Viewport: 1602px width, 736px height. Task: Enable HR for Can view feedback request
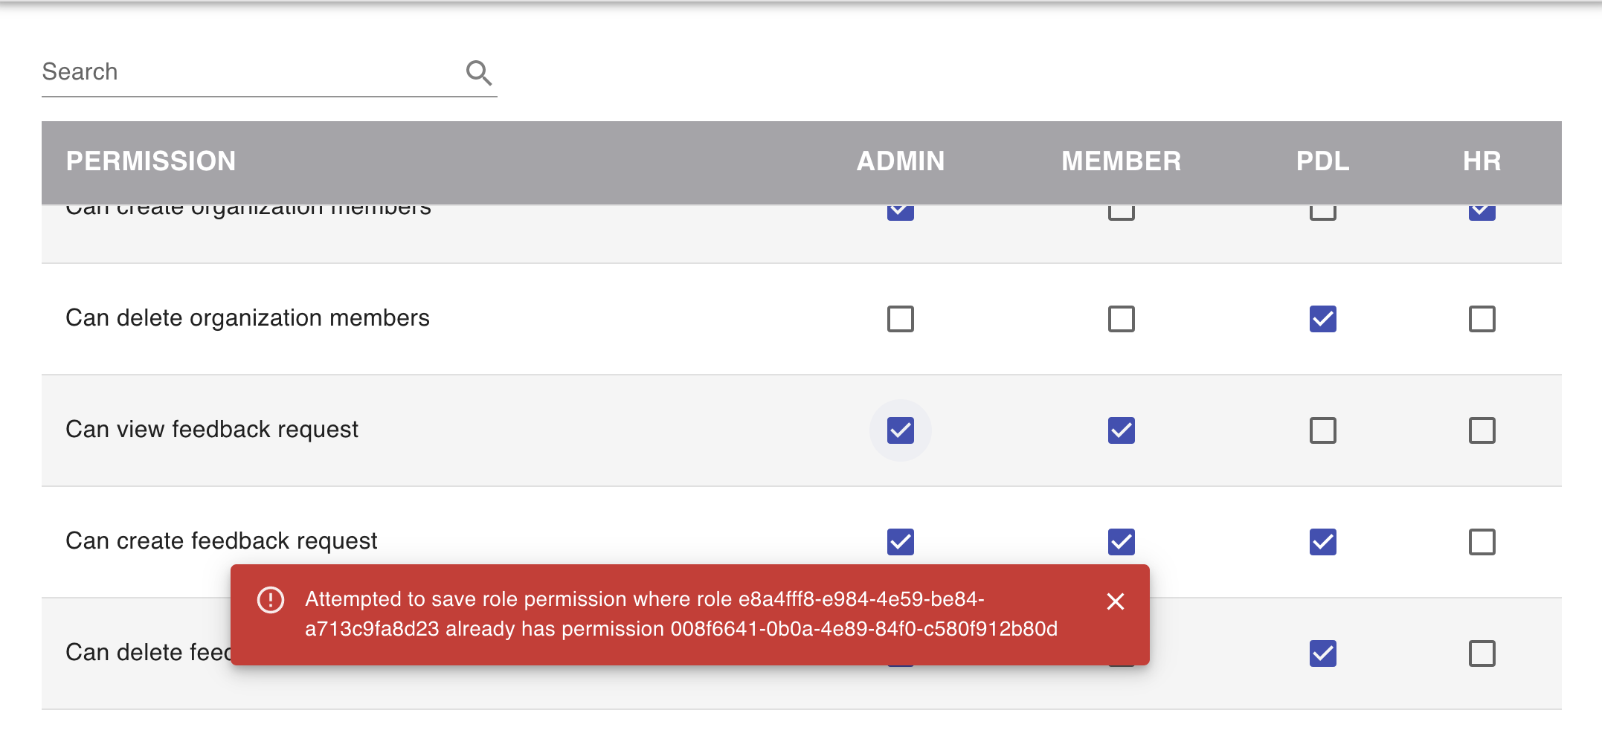1482,430
